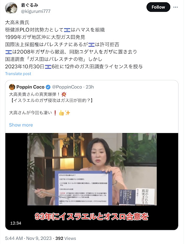Image resolution: width=190 pixels, height=244 pixels.
Task: Open the @kigurumi777 handle link
Action: pos(35,11)
